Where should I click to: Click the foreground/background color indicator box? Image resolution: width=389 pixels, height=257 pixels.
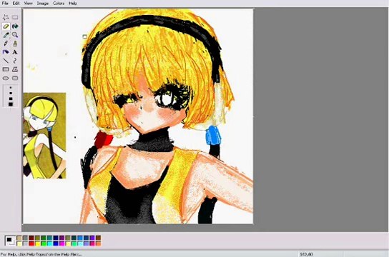[10, 241]
